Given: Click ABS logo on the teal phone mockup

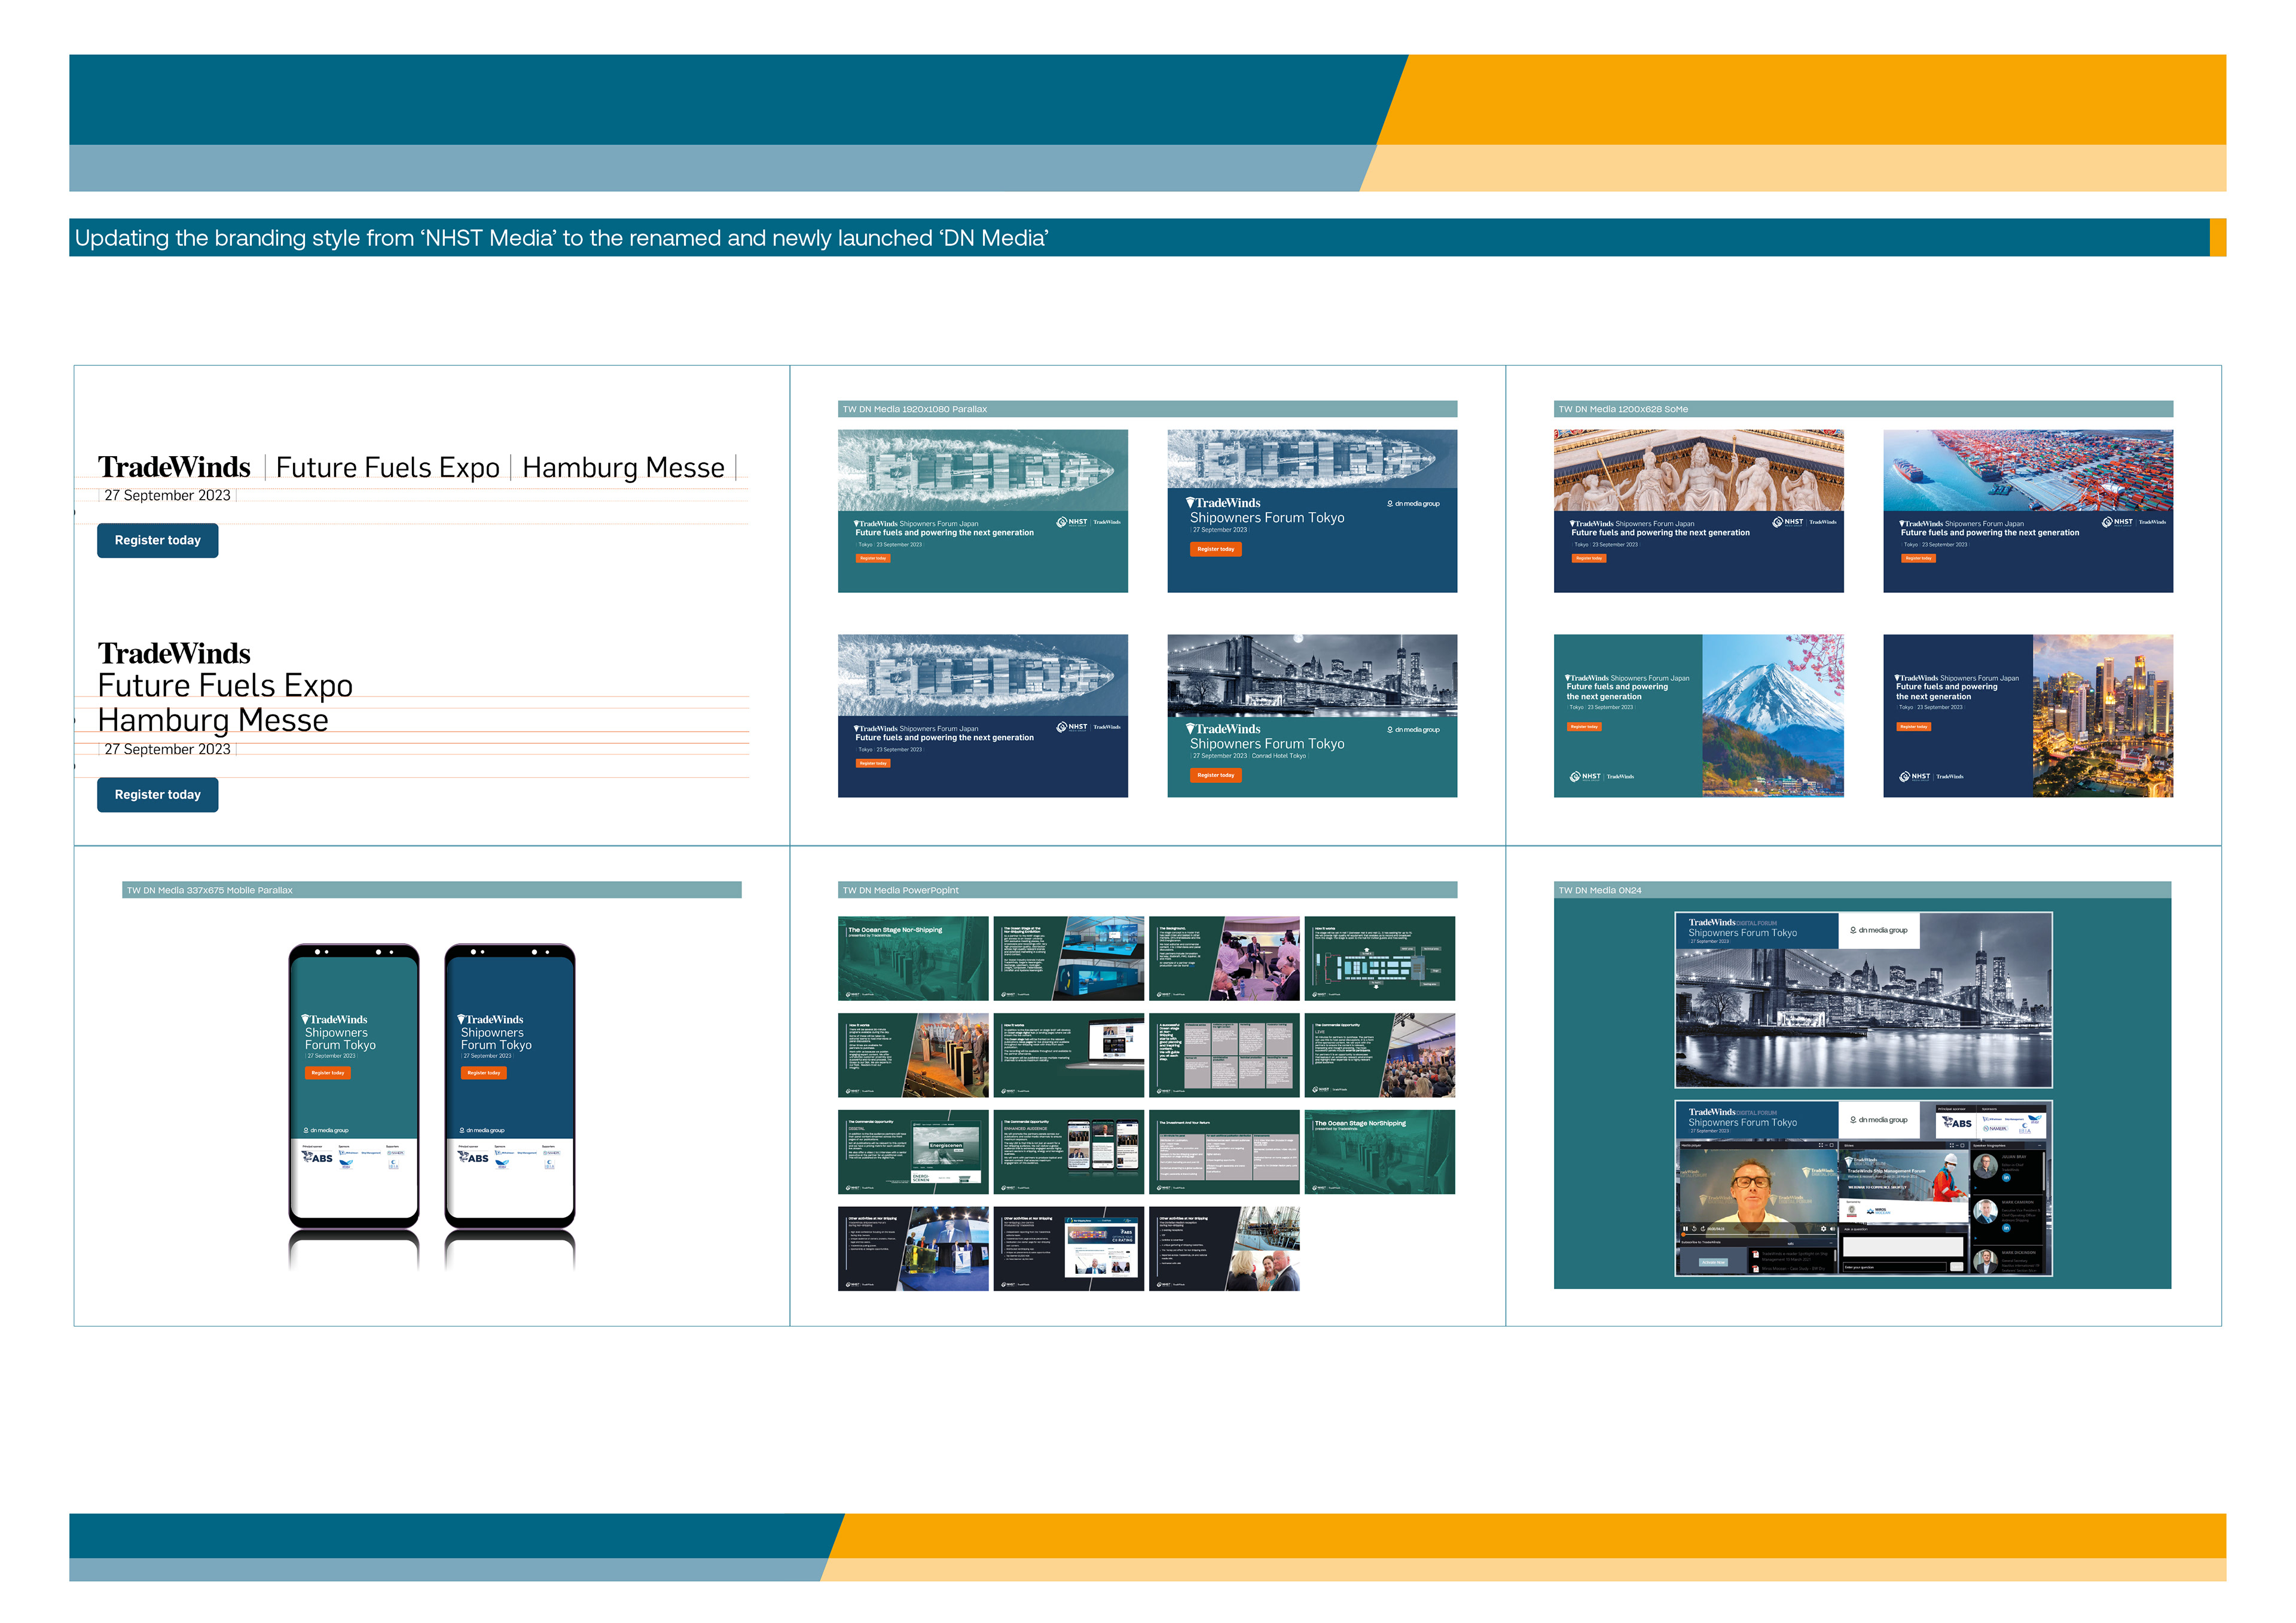Looking at the screenshot, I should click(x=318, y=1157).
